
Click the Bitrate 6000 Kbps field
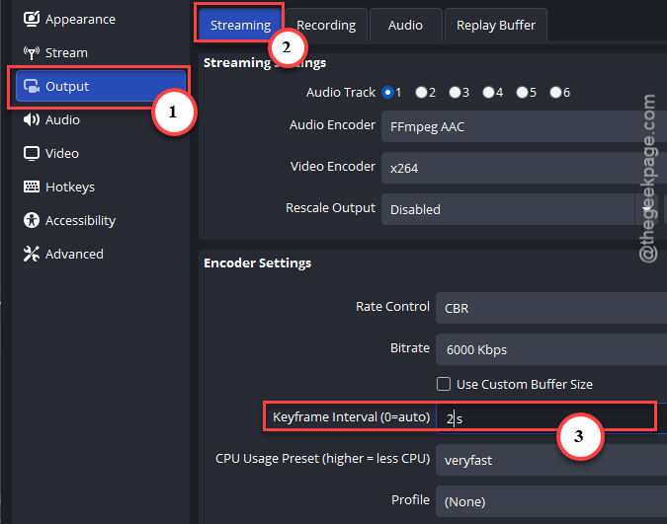click(551, 349)
